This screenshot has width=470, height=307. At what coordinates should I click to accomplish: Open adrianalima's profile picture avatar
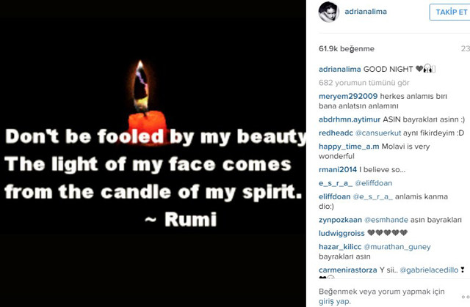tap(328, 12)
